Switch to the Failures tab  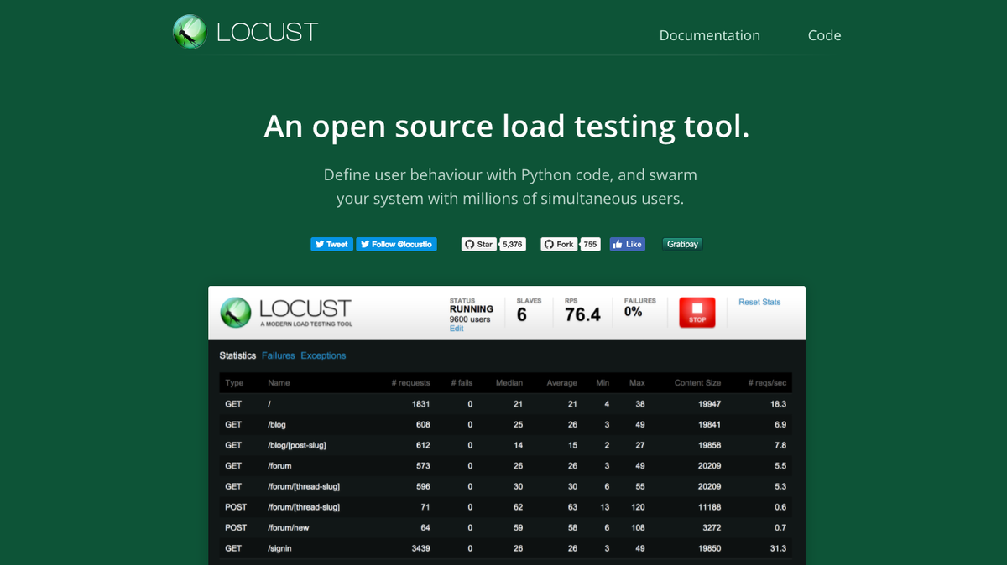278,355
